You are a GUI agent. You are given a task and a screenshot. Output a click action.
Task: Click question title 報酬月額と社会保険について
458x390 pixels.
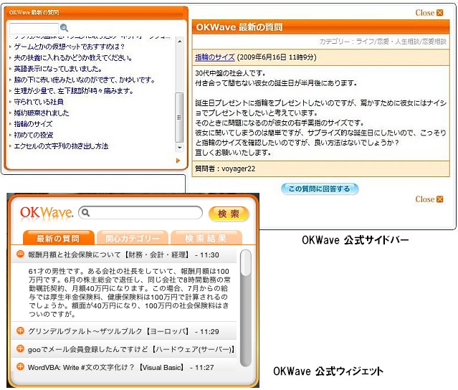pyautogui.click(x=75, y=255)
